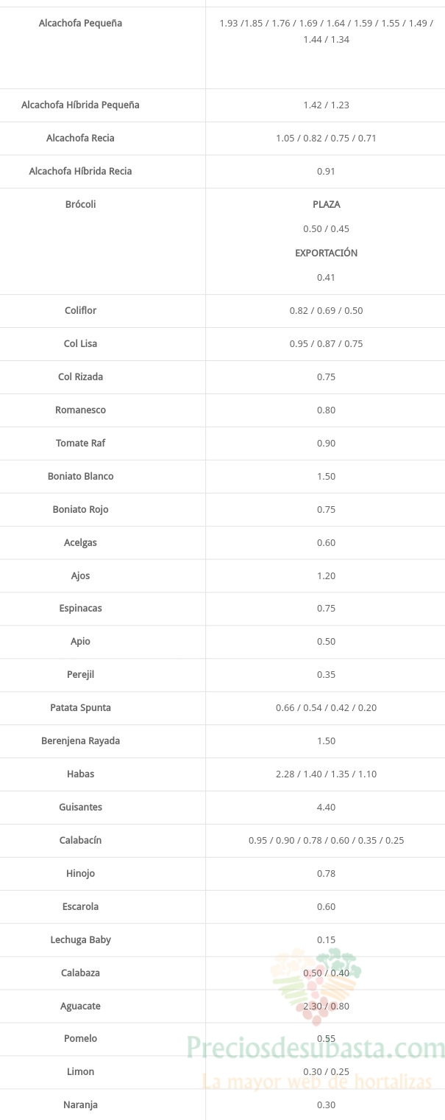Click the Romanesco product name
This screenshot has width=445, height=1120.
[81, 410]
